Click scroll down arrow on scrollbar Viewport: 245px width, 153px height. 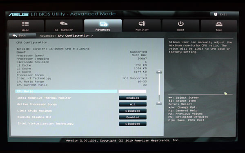point(159,103)
